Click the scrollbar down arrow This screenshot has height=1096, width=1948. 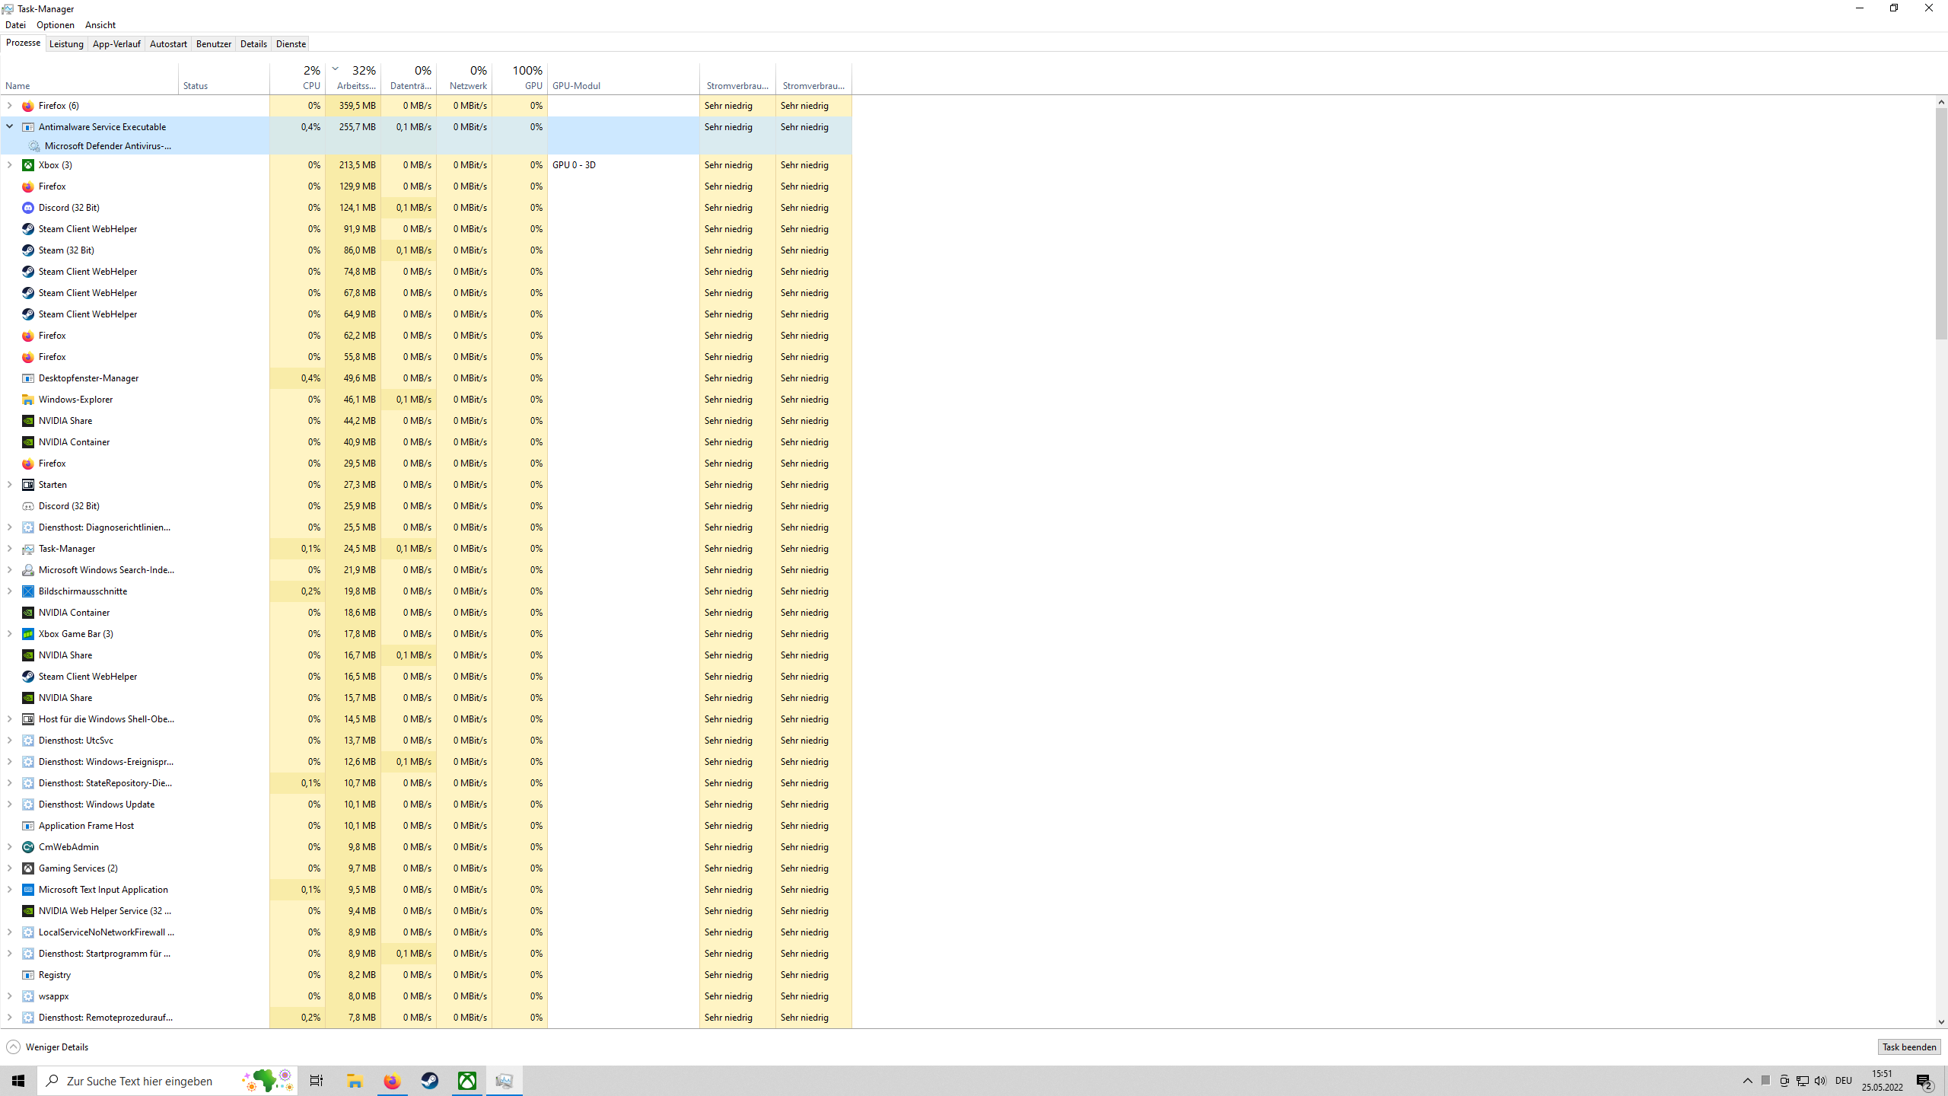(x=1941, y=1022)
